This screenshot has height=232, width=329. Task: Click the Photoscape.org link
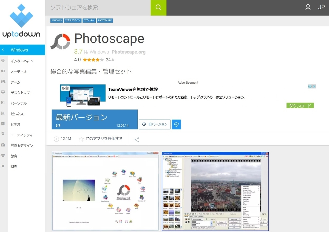pos(129,52)
